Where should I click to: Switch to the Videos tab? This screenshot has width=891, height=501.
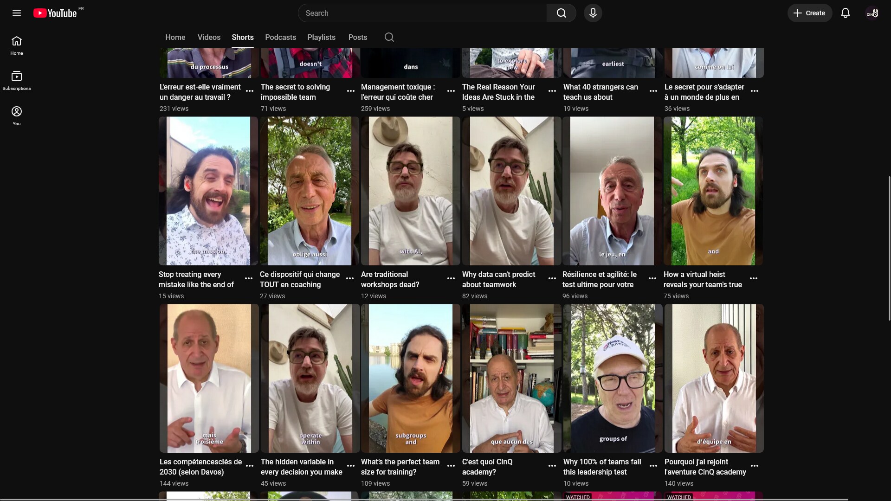(209, 37)
